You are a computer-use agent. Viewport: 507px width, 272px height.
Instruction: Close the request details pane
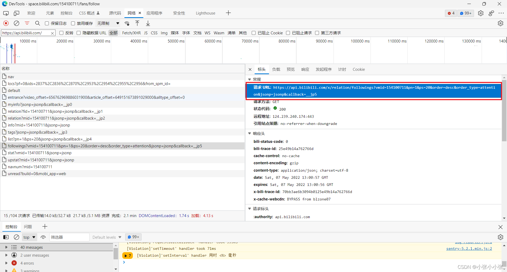(250, 69)
